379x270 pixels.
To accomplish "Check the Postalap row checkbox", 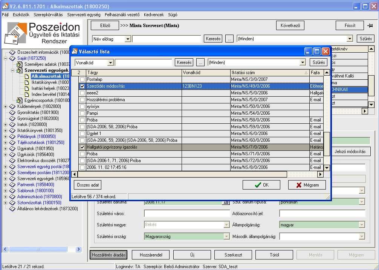I will pyautogui.click(x=83, y=79).
